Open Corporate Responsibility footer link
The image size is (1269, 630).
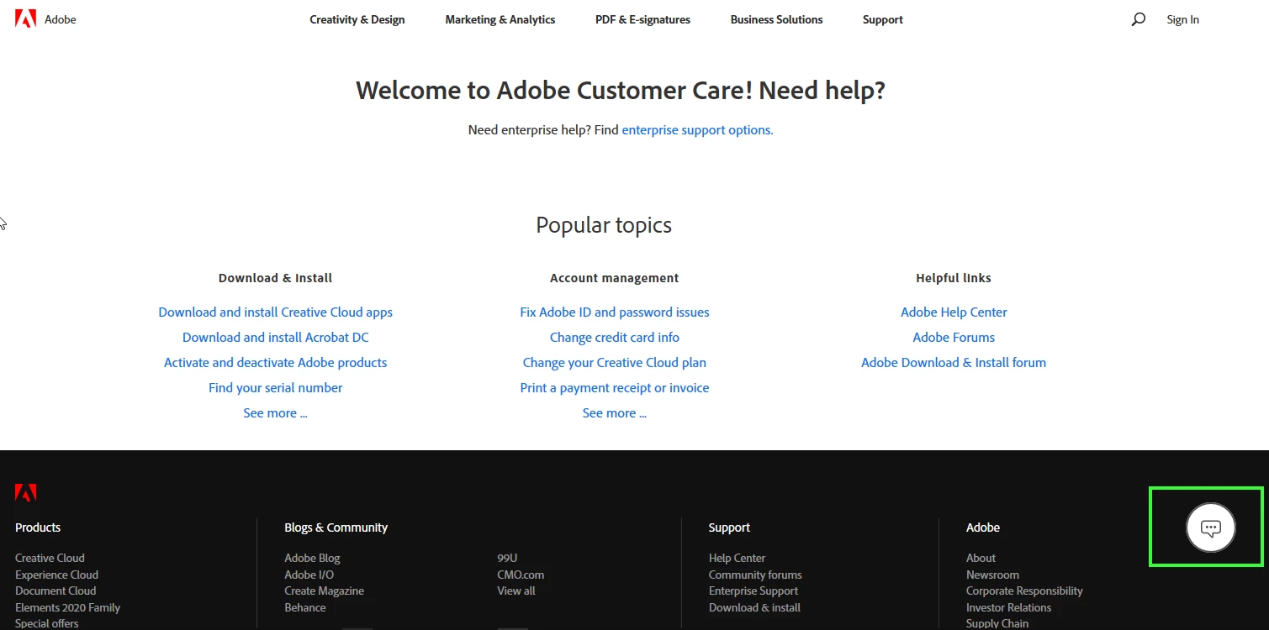click(1024, 591)
